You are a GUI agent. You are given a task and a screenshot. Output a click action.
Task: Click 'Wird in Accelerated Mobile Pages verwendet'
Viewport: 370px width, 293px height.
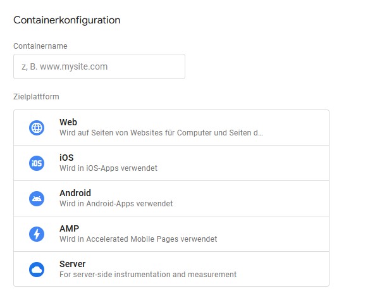click(139, 239)
